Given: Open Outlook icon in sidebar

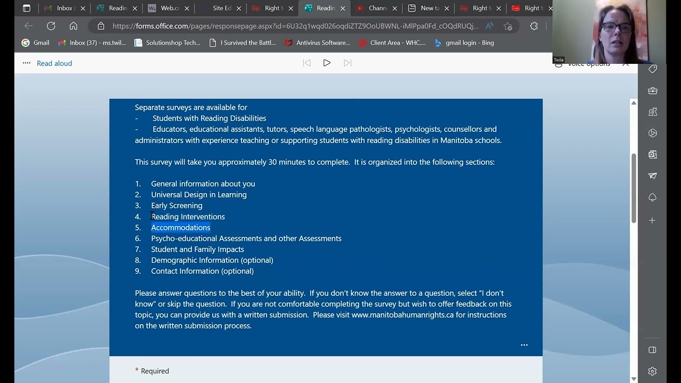Looking at the screenshot, I should point(652,154).
